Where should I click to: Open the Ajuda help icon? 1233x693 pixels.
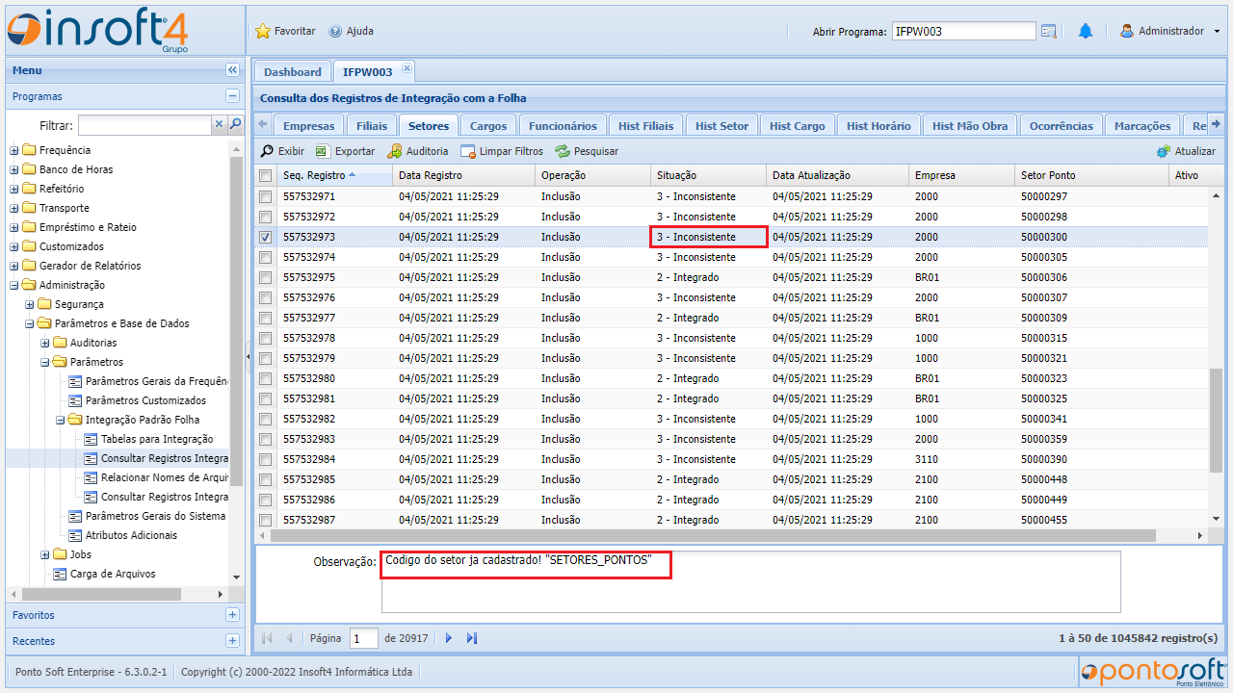(x=335, y=31)
